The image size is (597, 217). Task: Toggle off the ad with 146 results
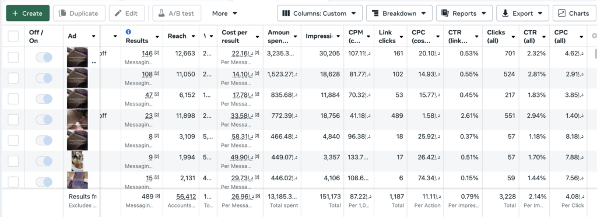(x=44, y=58)
